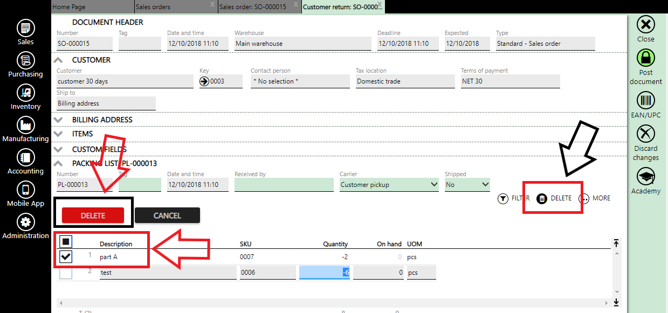Click the SKU 0007 cell
The width and height of the screenshot is (668, 313).
coord(247,257)
